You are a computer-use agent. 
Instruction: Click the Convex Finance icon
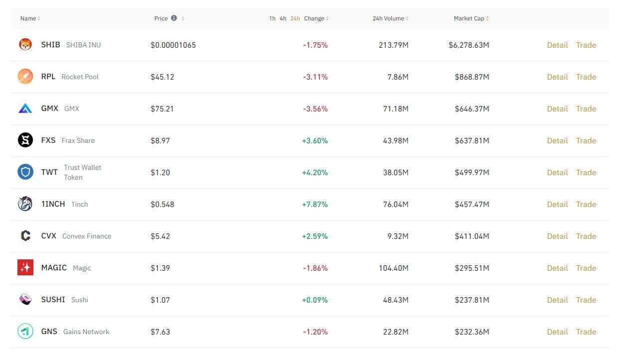coord(25,236)
